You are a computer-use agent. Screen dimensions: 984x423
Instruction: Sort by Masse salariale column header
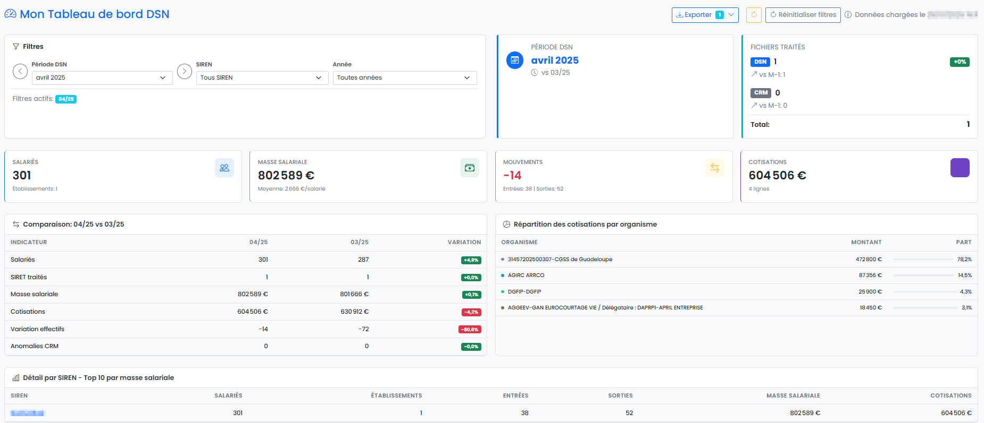coord(793,396)
